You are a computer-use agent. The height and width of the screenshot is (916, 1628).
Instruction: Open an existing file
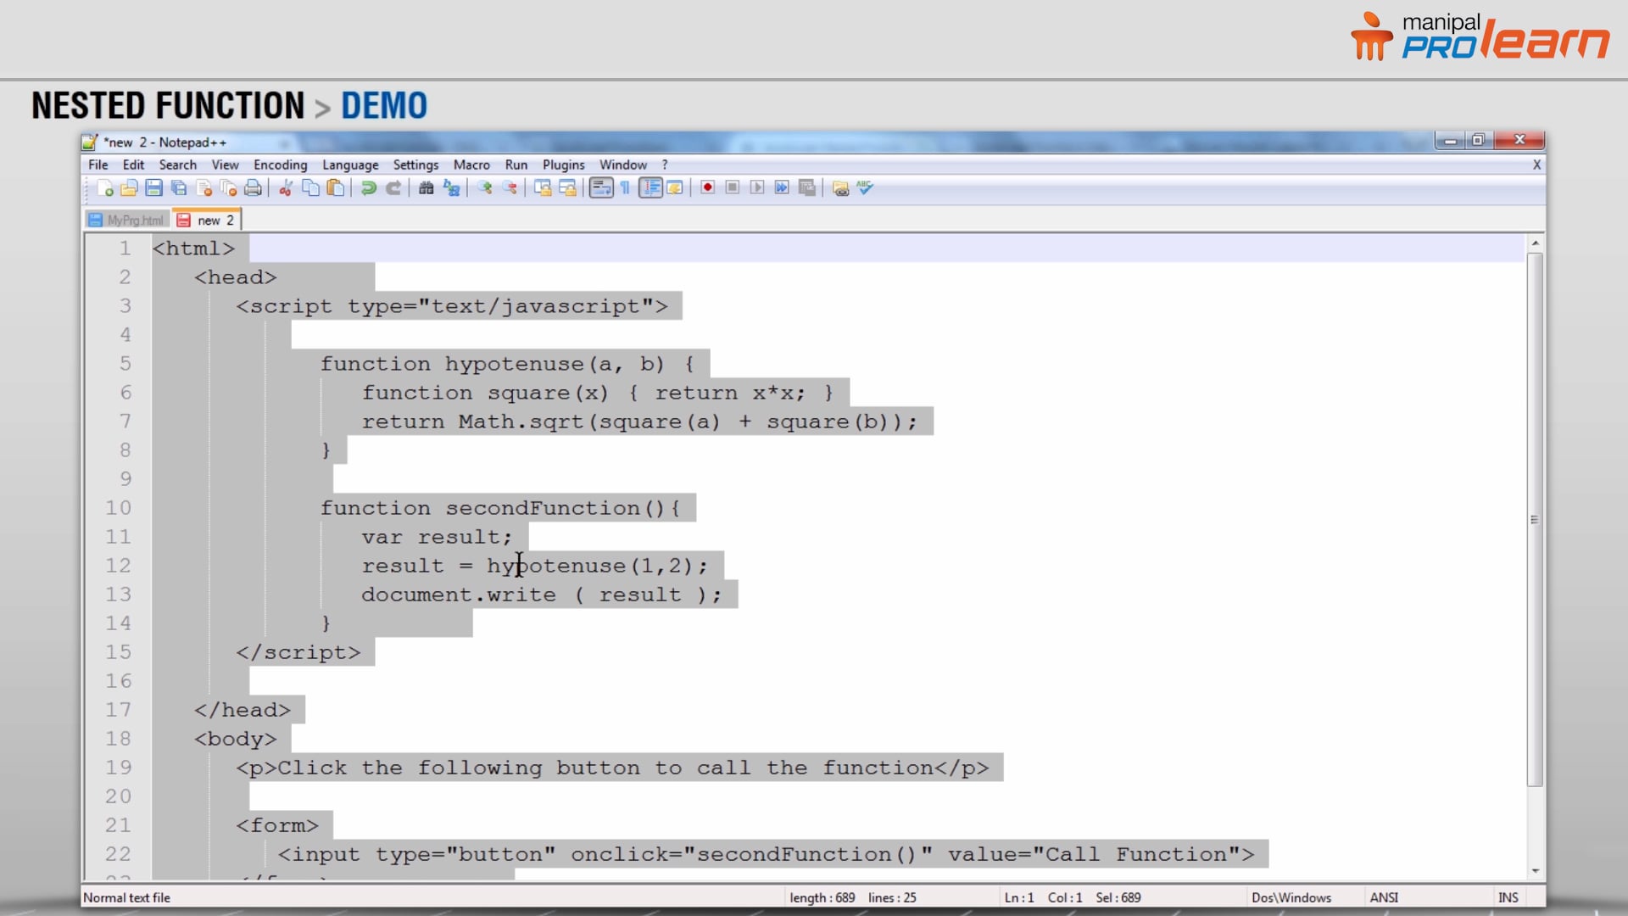click(130, 188)
